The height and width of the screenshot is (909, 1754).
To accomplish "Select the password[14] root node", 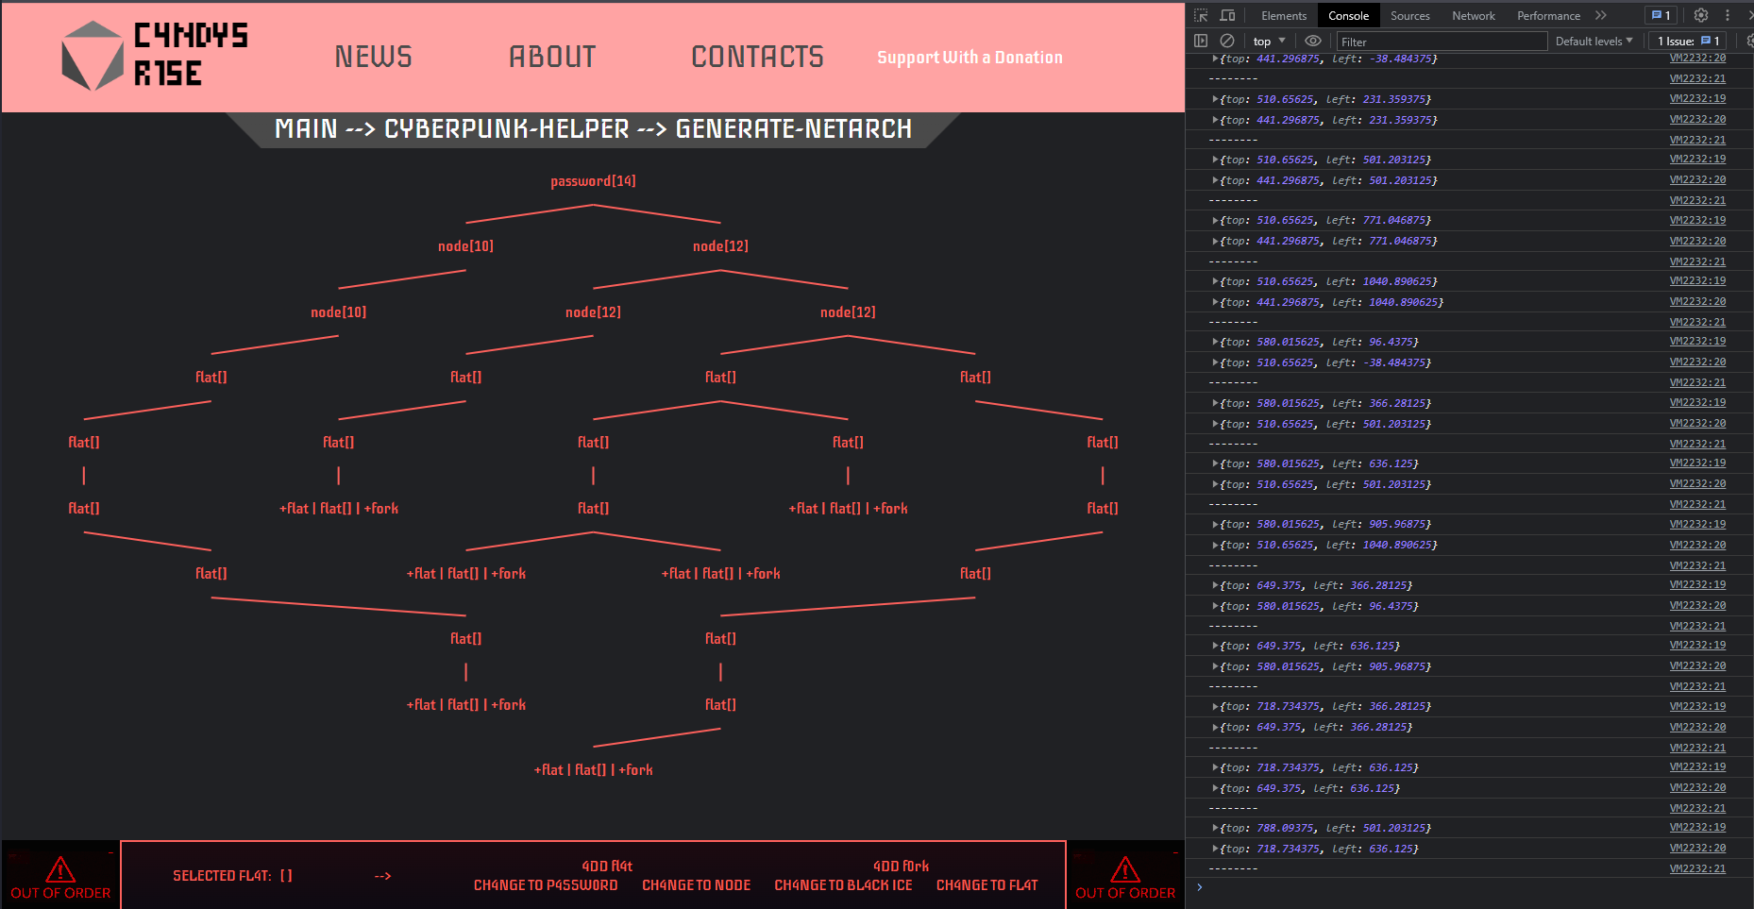I will (593, 181).
